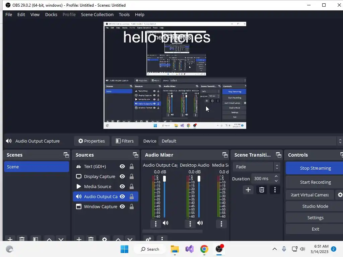Open the Device Default dropdown
Screen dimensions: 343x257
coord(251,141)
